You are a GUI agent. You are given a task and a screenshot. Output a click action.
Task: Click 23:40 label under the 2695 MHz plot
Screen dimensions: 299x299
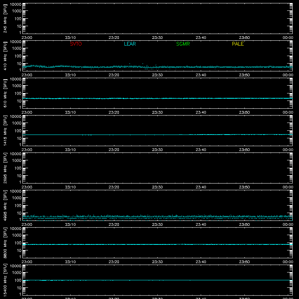coord(201,187)
